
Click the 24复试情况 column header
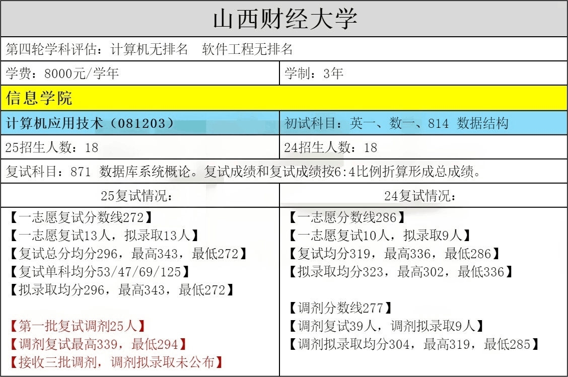423,196
